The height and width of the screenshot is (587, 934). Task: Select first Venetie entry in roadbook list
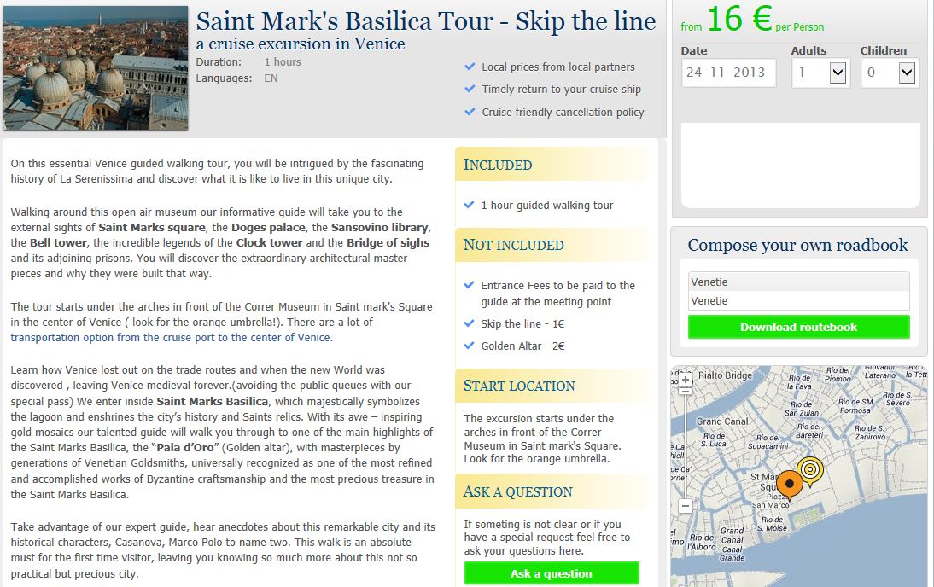(798, 282)
